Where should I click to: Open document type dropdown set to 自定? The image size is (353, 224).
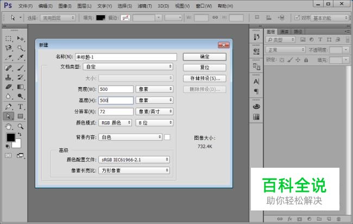[x=128, y=67]
